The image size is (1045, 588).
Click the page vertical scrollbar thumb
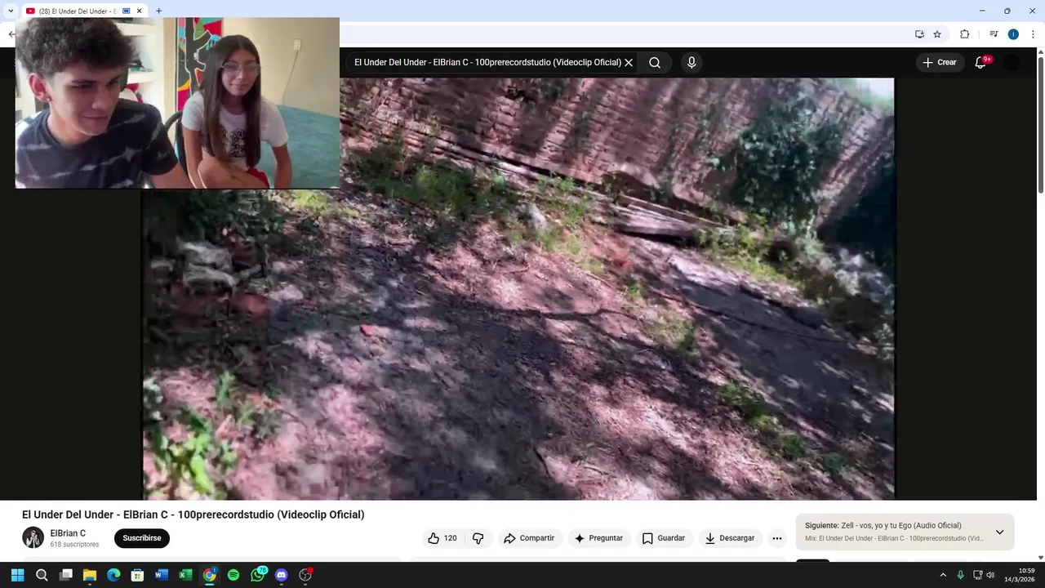point(1040,125)
